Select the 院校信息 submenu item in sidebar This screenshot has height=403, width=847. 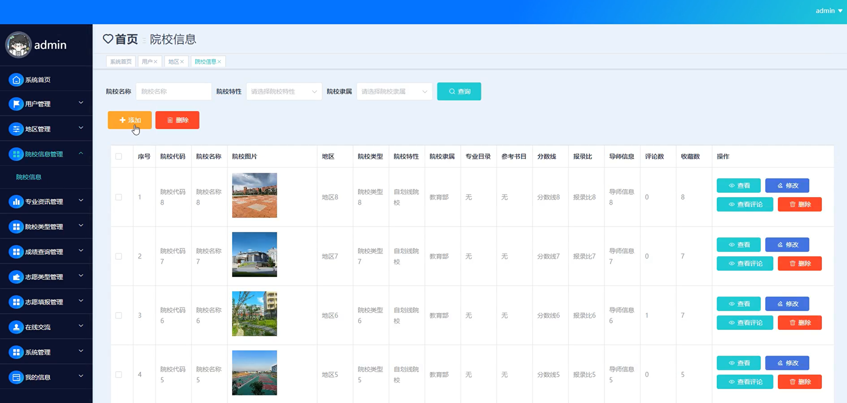pyautogui.click(x=29, y=177)
